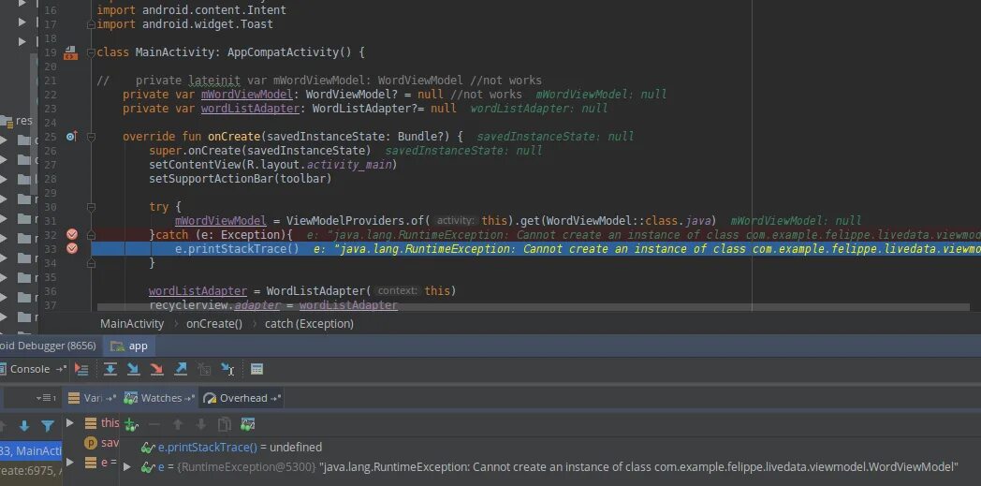981x486 pixels.
Task: Click the Step Into debugger icon
Action: [133, 369]
